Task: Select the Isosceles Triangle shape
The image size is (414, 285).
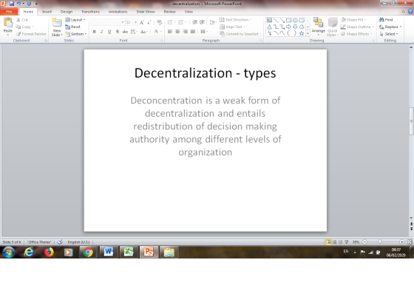Action: click(x=269, y=27)
